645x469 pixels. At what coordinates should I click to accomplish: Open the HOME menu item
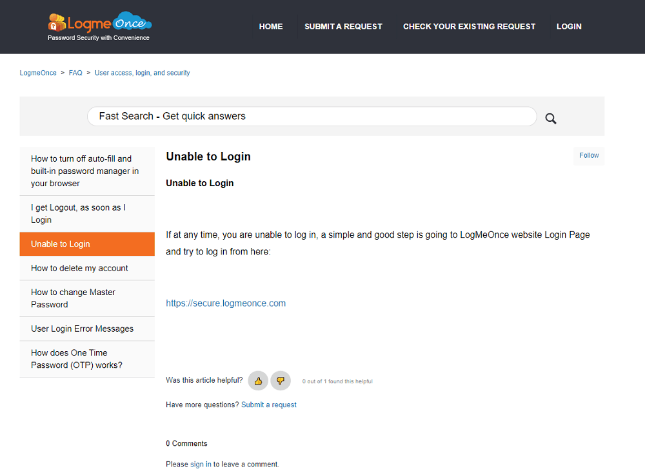tap(271, 26)
